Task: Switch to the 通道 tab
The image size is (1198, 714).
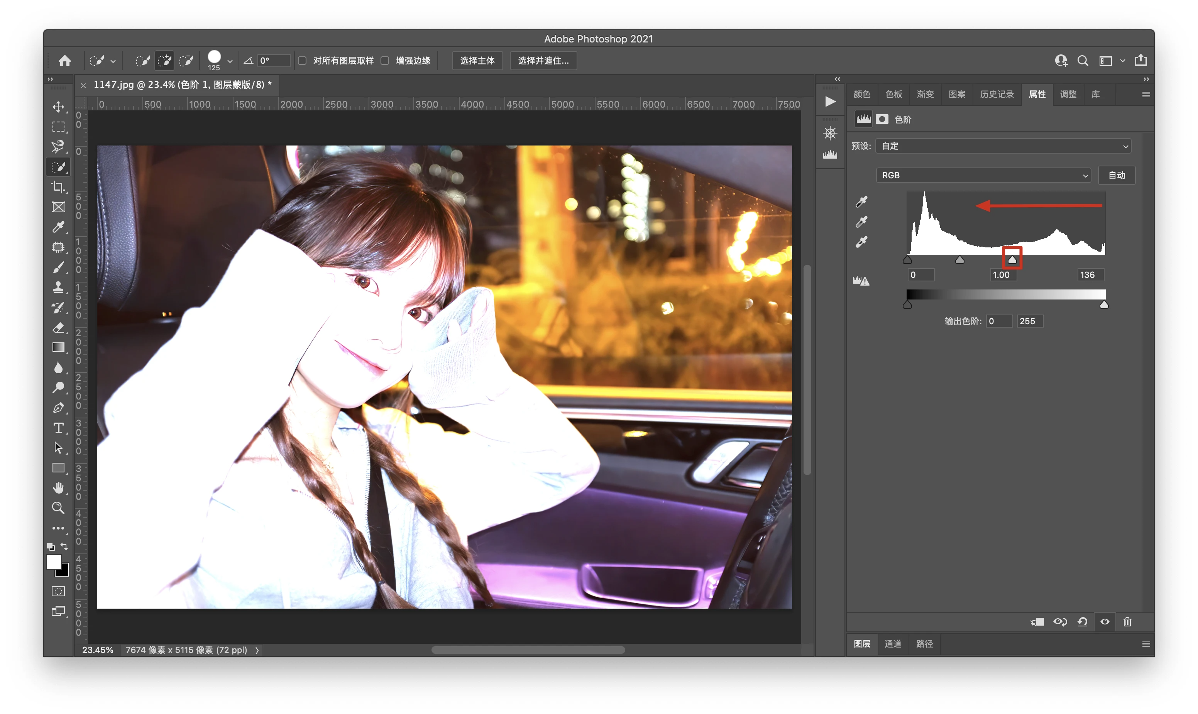Action: click(x=892, y=644)
